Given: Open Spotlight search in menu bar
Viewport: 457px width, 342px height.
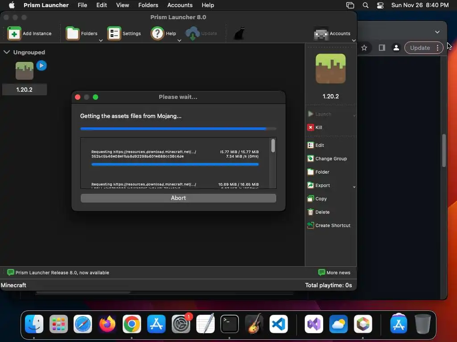Looking at the screenshot, I should 366,5.
